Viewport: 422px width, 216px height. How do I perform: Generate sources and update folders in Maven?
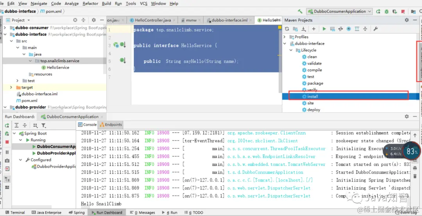(x=295, y=29)
